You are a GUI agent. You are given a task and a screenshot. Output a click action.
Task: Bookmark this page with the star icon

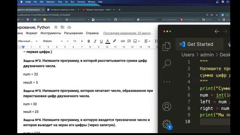[x=217, y=15]
